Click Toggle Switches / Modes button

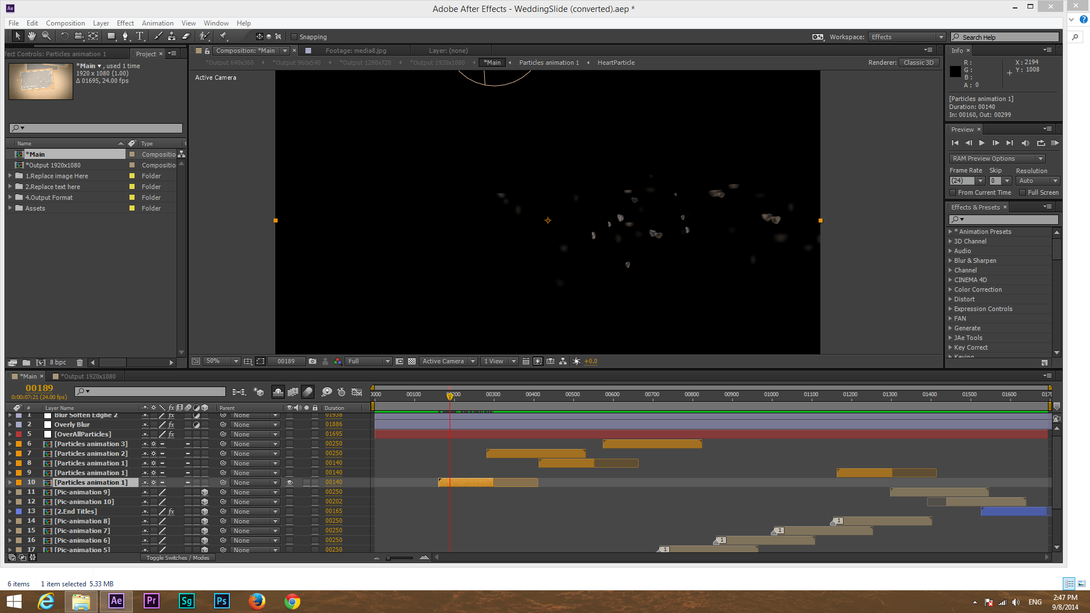tap(178, 558)
